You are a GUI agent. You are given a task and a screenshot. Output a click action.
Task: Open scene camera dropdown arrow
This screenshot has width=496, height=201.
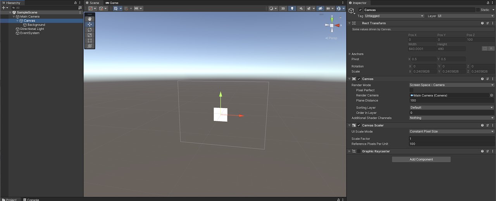[x=333, y=9]
